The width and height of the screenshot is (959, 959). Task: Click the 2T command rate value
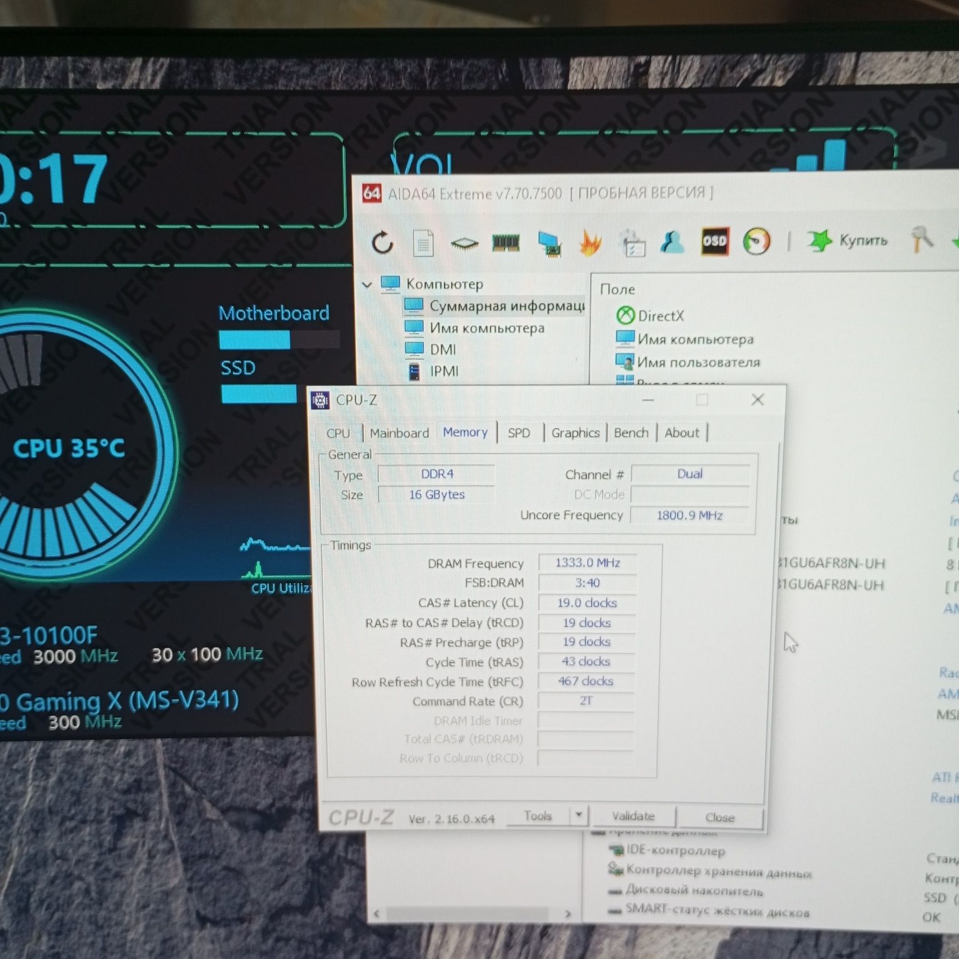[586, 701]
